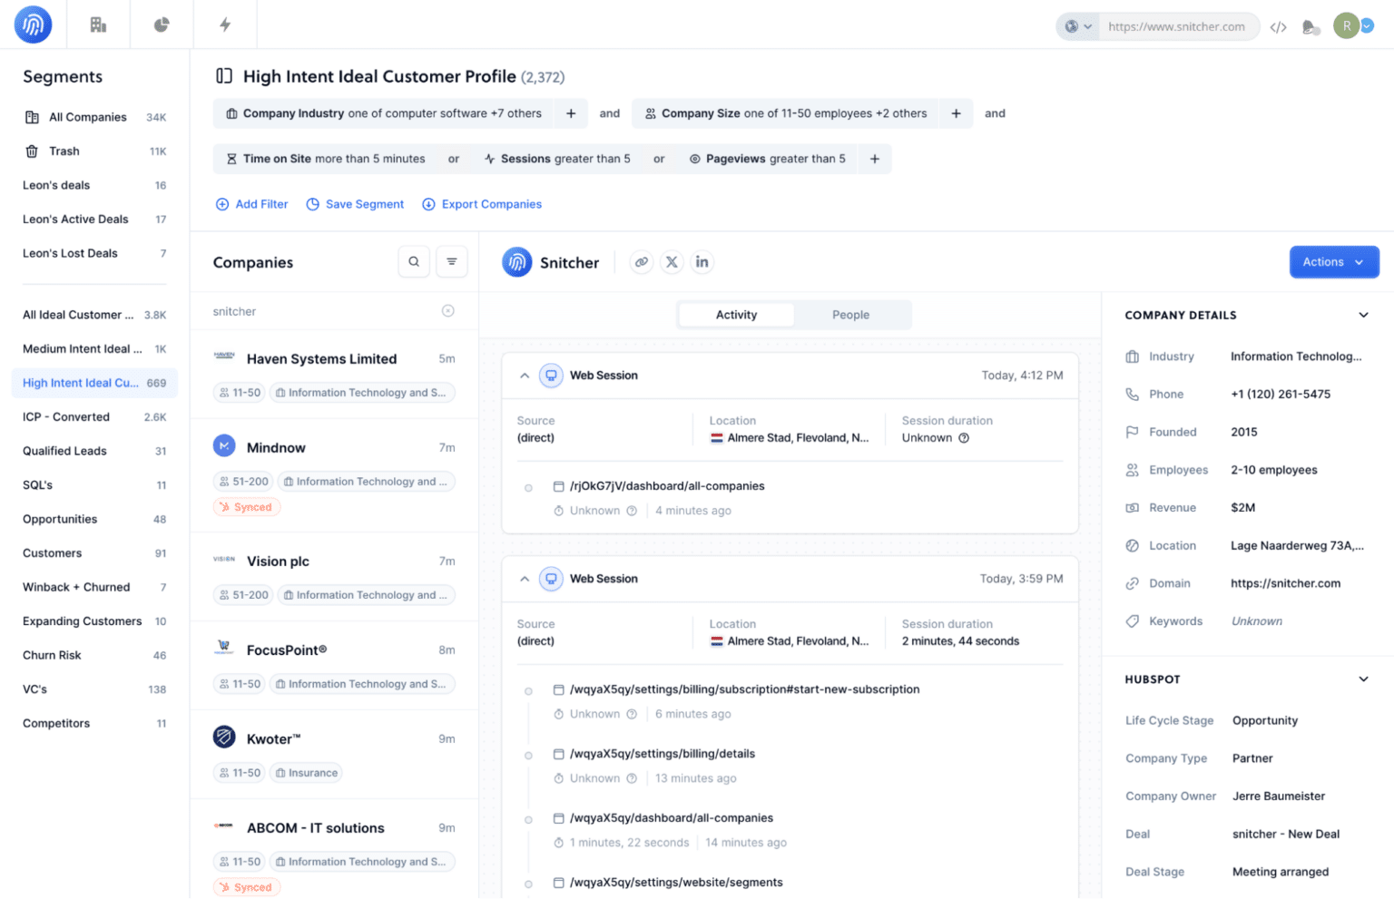Open Snitcher's X profile icon
Screen dimensions: 1394x899
(672, 262)
